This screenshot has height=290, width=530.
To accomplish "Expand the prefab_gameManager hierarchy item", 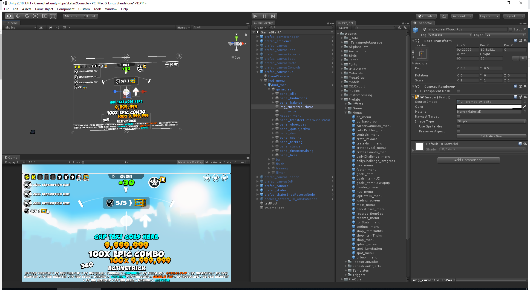I will (258, 37).
